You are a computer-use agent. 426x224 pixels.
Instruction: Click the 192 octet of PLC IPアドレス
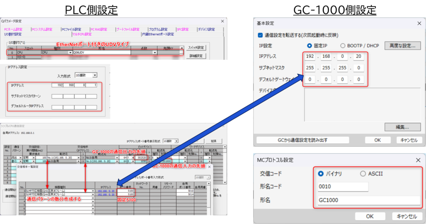57,85
